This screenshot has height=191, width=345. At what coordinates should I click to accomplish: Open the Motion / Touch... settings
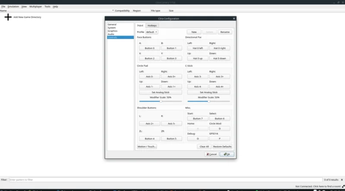point(147,147)
